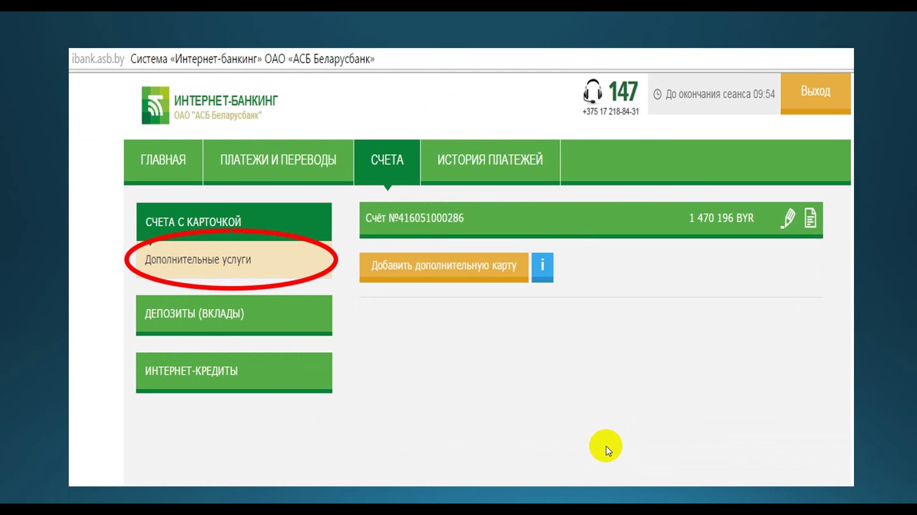Click the Belarusbank green logo icon
This screenshot has width=917, height=515.
[x=155, y=105]
